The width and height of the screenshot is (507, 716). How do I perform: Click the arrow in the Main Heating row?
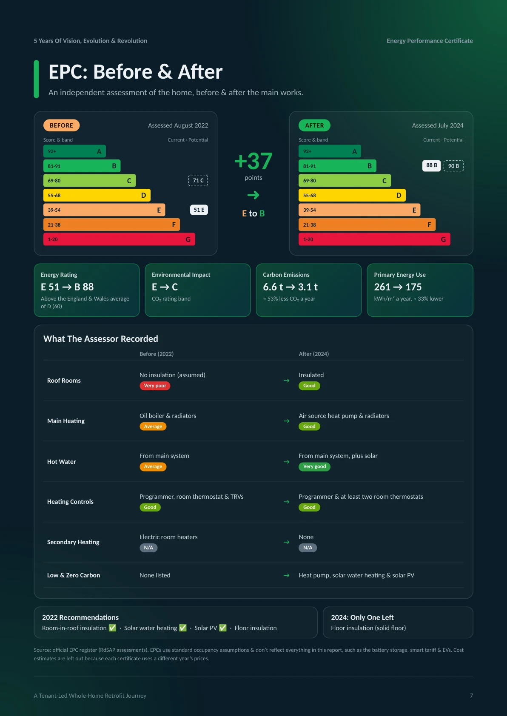pyautogui.click(x=286, y=421)
